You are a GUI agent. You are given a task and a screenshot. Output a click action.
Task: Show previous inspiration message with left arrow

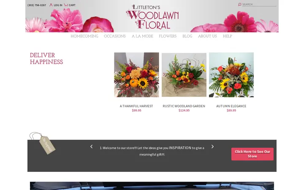(x=91, y=147)
